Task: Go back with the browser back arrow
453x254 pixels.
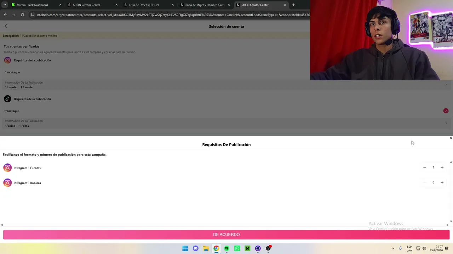Action: pyautogui.click(x=5, y=15)
